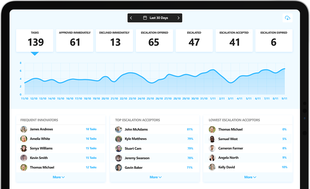Viewport: 310px width, 189px height.
Task: Click the 1/11 date label on chart axis
Action: coord(213,99)
